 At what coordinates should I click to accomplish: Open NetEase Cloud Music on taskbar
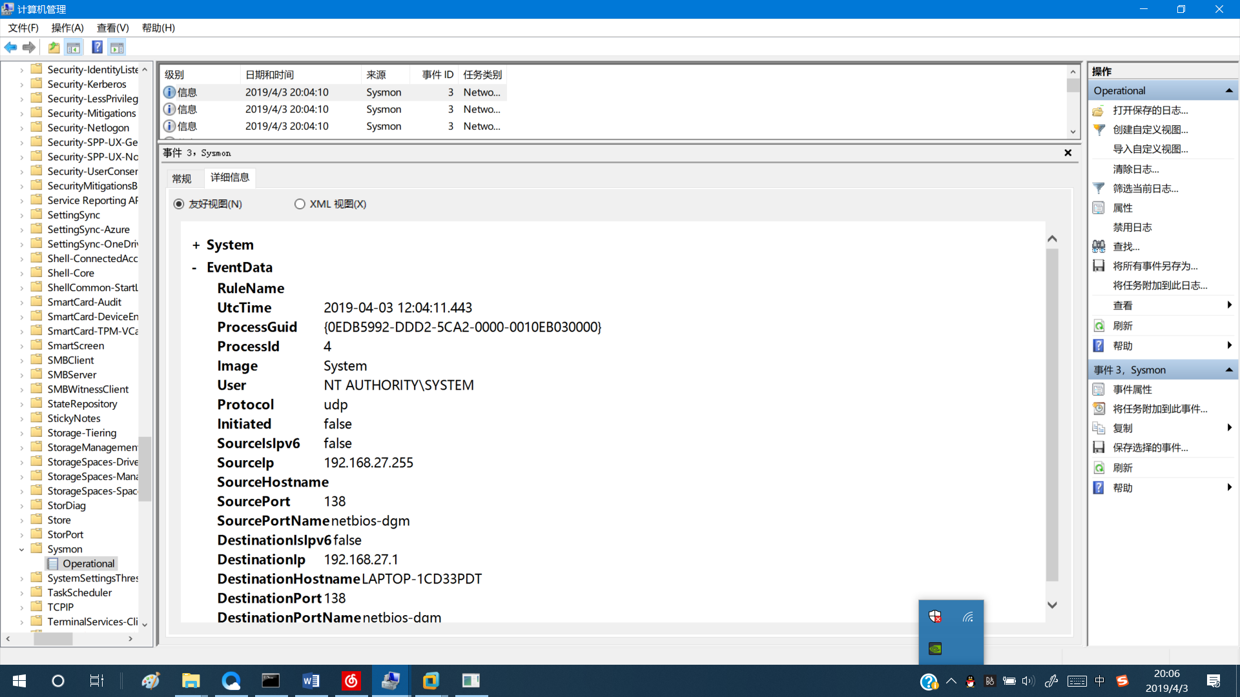(351, 681)
